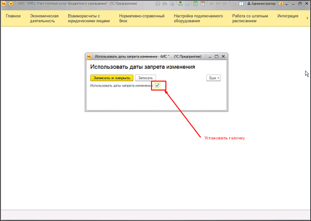Toggle 'Использовать даты запрета изменения' checkbox
The image size is (311, 221).
point(157,86)
